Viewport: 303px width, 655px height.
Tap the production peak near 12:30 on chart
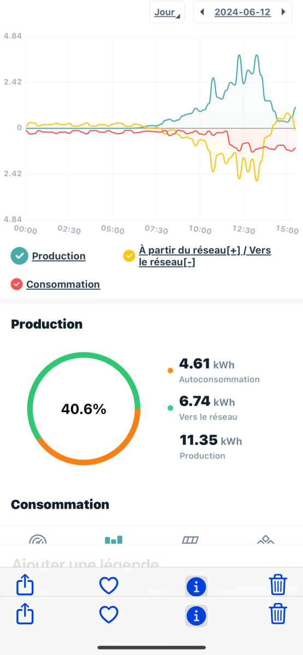point(240,56)
